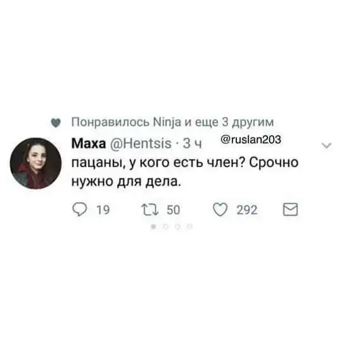Like the tweet with the heart outline icon
The width and height of the screenshot is (342, 342).
(220, 210)
